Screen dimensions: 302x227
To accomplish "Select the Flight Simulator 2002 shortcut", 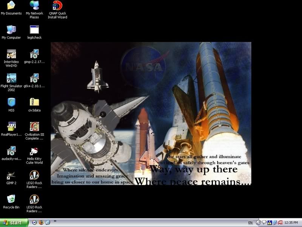I will tap(11, 82).
